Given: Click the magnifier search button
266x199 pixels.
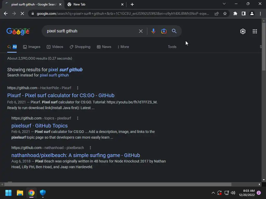Looking at the screenshot, I should (x=174, y=31).
